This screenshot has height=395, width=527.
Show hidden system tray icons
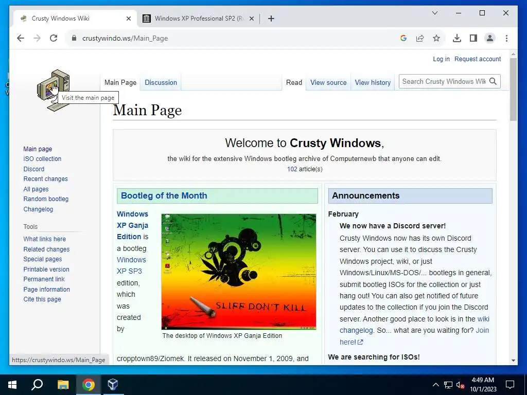point(435,385)
